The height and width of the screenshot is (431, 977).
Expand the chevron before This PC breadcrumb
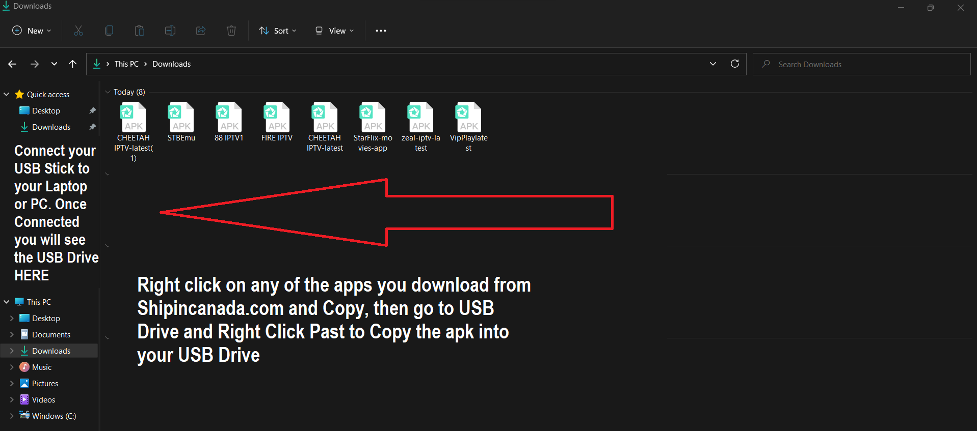click(108, 64)
